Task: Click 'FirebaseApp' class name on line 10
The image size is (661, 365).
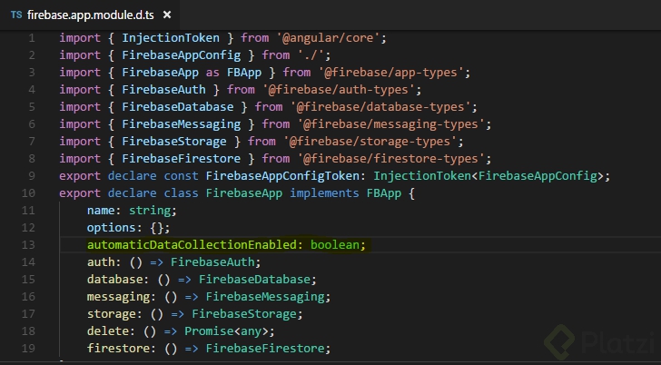Action: click(244, 193)
